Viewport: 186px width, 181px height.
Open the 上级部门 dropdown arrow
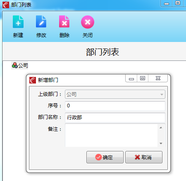coord(162,94)
